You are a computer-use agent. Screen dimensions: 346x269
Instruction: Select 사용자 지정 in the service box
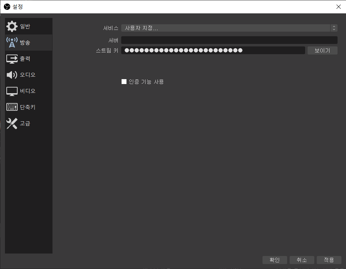(142, 28)
